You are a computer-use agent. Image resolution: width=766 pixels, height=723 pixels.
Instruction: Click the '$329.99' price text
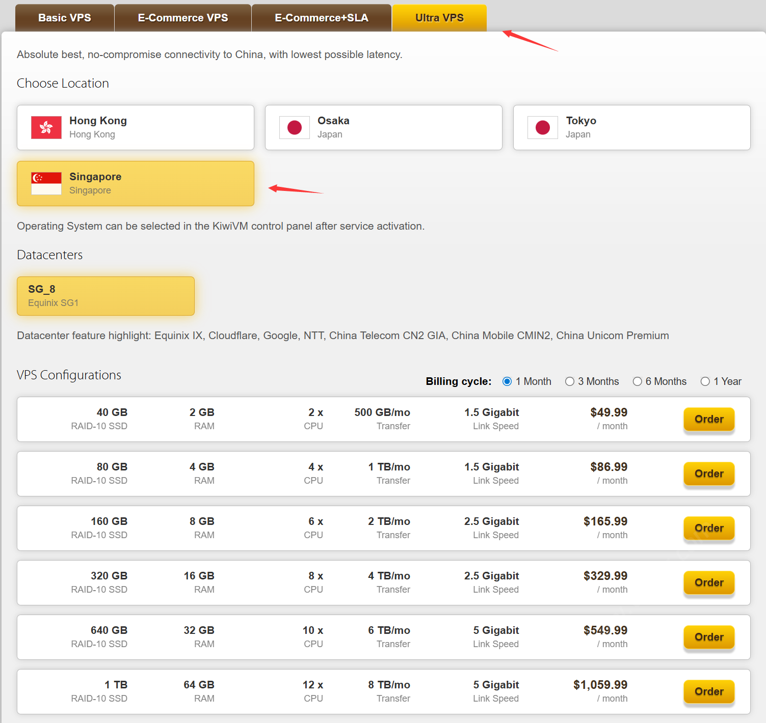tap(605, 576)
